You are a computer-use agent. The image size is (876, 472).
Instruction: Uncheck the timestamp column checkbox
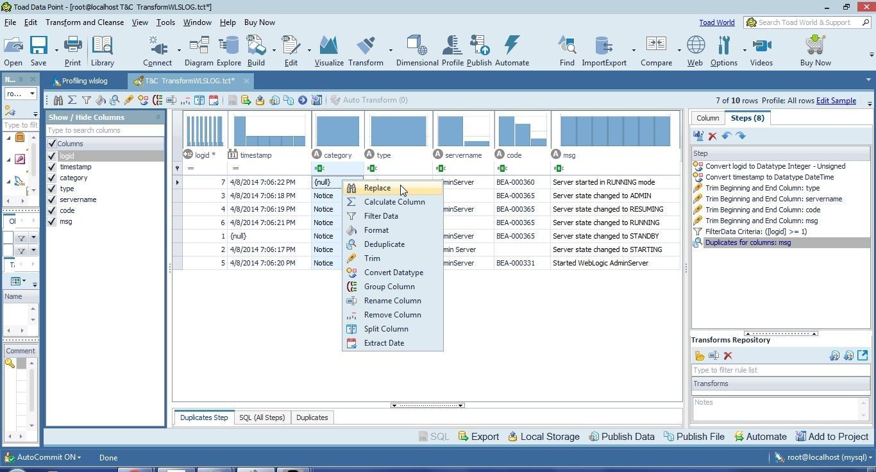click(x=52, y=167)
